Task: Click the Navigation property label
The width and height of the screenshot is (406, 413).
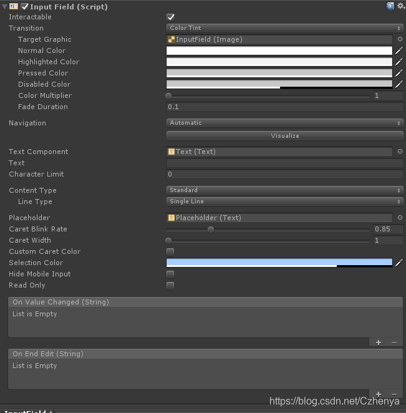Action: click(x=27, y=123)
